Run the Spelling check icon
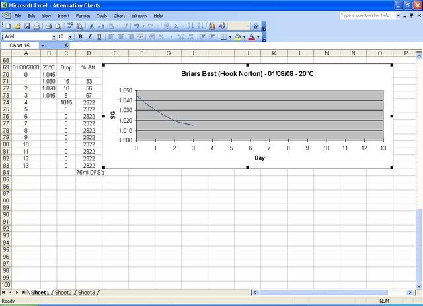423x306 pixels. click(70, 26)
